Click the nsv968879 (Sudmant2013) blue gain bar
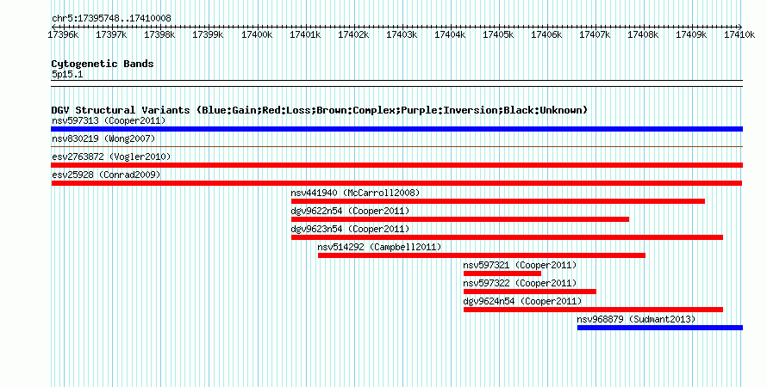The width and height of the screenshot is (767, 387). 660,328
